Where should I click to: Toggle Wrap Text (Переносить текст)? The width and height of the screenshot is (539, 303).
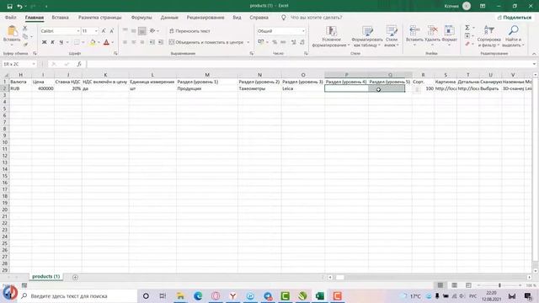[x=189, y=31]
